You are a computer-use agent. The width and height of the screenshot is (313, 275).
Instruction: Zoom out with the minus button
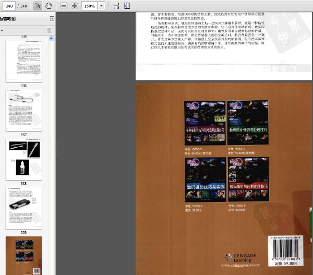click(x=64, y=6)
